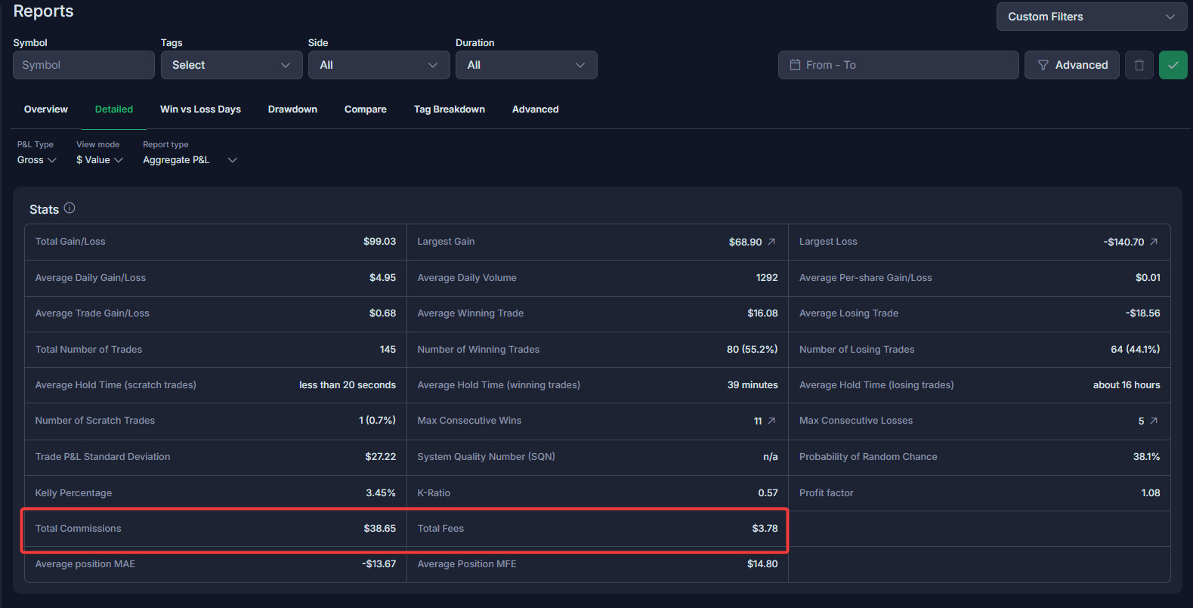Click Trade P&L Standard Deviation value $27.22
This screenshot has width=1193, height=608.
[380, 457]
